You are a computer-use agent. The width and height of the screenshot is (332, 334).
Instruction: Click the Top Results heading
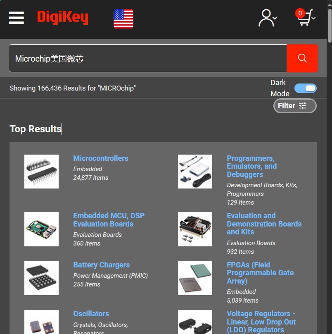[36, 129]
